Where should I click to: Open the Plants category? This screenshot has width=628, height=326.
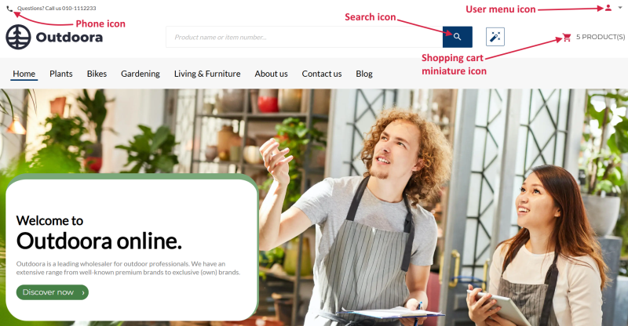pyautogui.click(x=61, y=74)
